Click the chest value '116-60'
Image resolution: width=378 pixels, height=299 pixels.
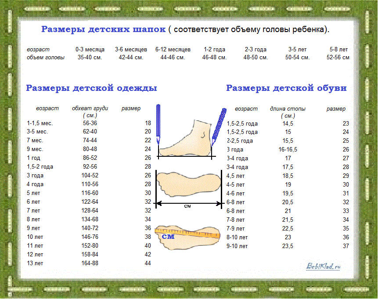[x=90, y=193]
